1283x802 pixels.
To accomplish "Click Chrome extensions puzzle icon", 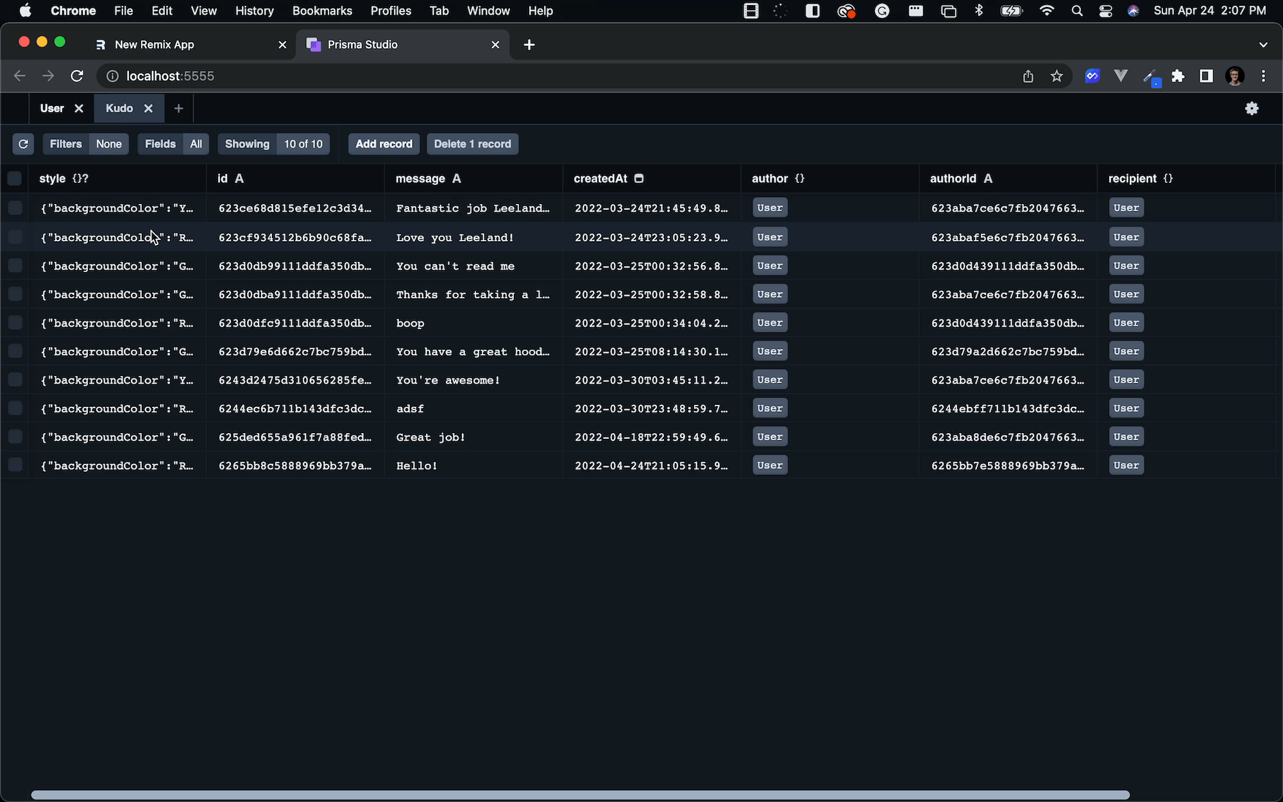I will coord(1178,76).
